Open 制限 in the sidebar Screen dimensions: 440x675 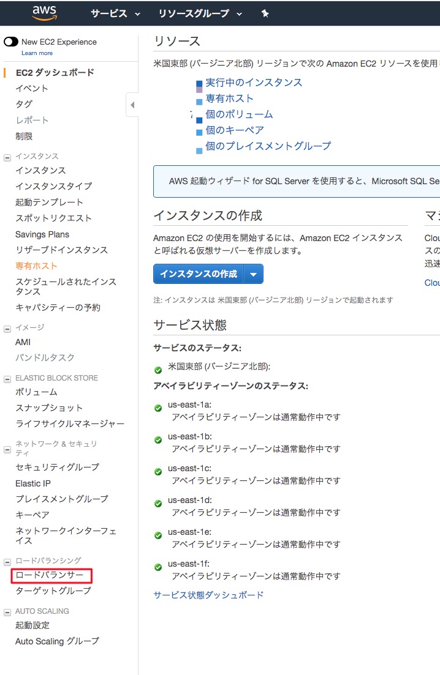click(24, 136)
